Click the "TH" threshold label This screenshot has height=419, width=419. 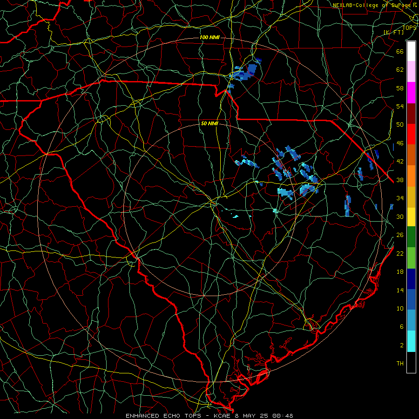(x=400, y=364)
